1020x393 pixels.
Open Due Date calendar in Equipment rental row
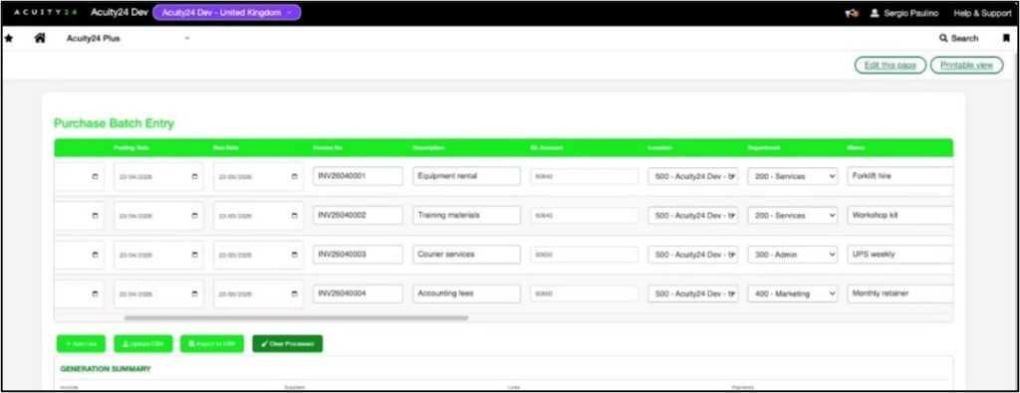click(x=294, y=177)
